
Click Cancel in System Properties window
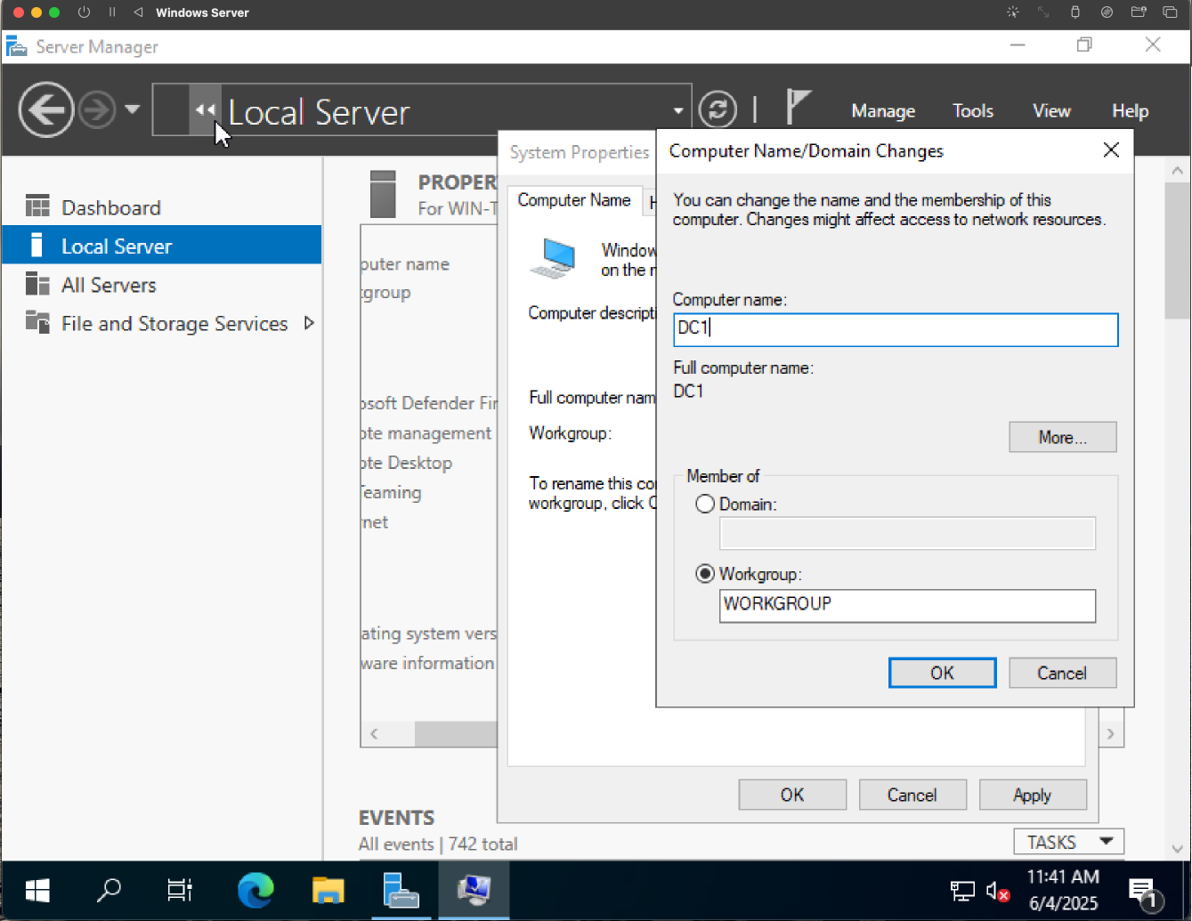tap(912, 795)
